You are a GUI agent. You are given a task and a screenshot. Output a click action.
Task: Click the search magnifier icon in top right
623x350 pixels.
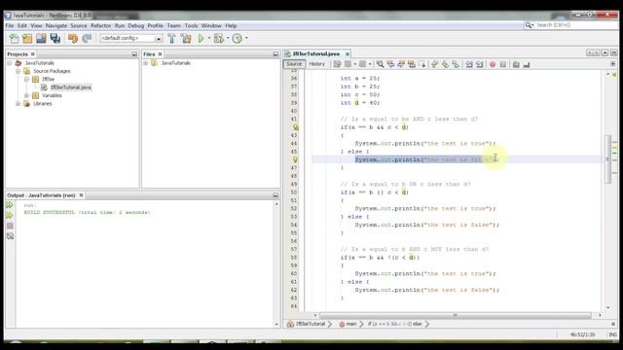(x=529, y=25)
